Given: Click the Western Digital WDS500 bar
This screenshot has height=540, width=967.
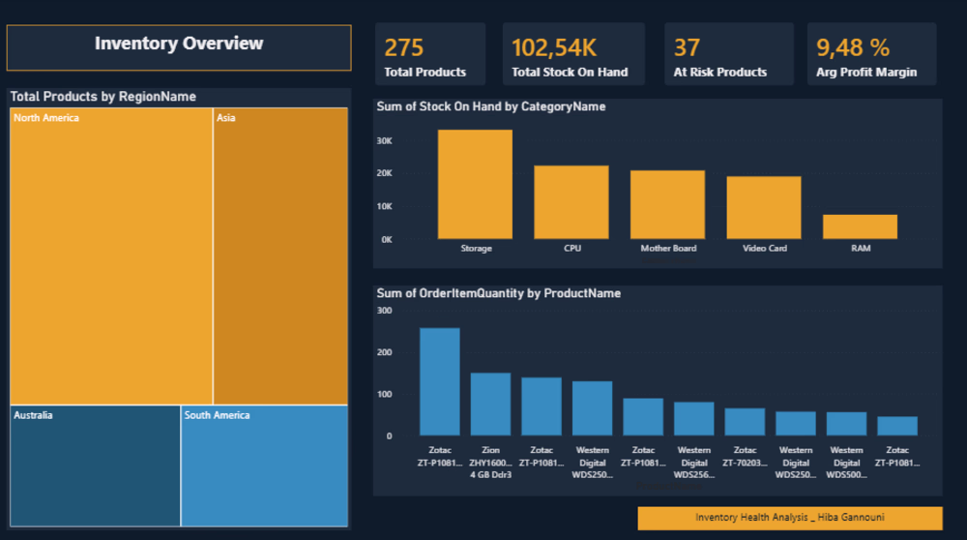Looking at the screenshot, I should point(846,424).
